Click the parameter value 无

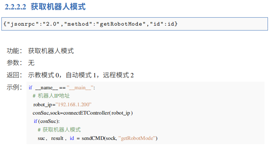(31, 63)
